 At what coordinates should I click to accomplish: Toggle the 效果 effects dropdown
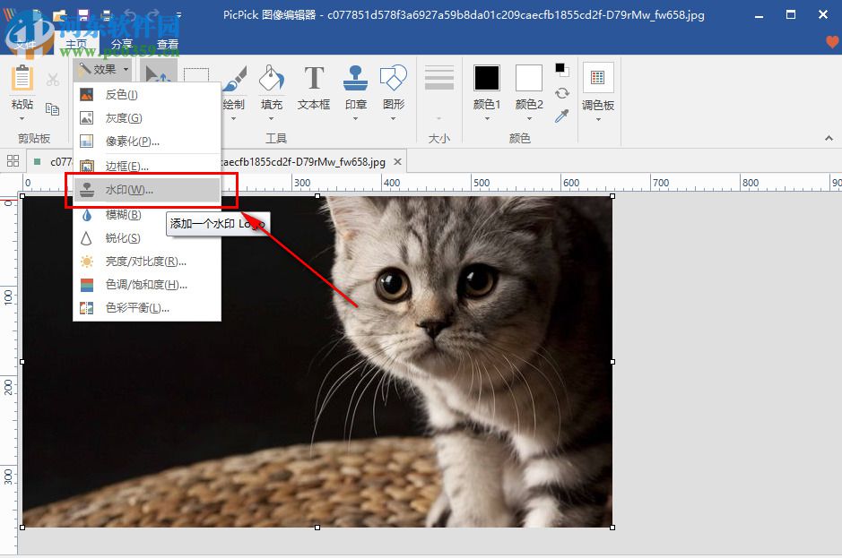pos(103,70)
